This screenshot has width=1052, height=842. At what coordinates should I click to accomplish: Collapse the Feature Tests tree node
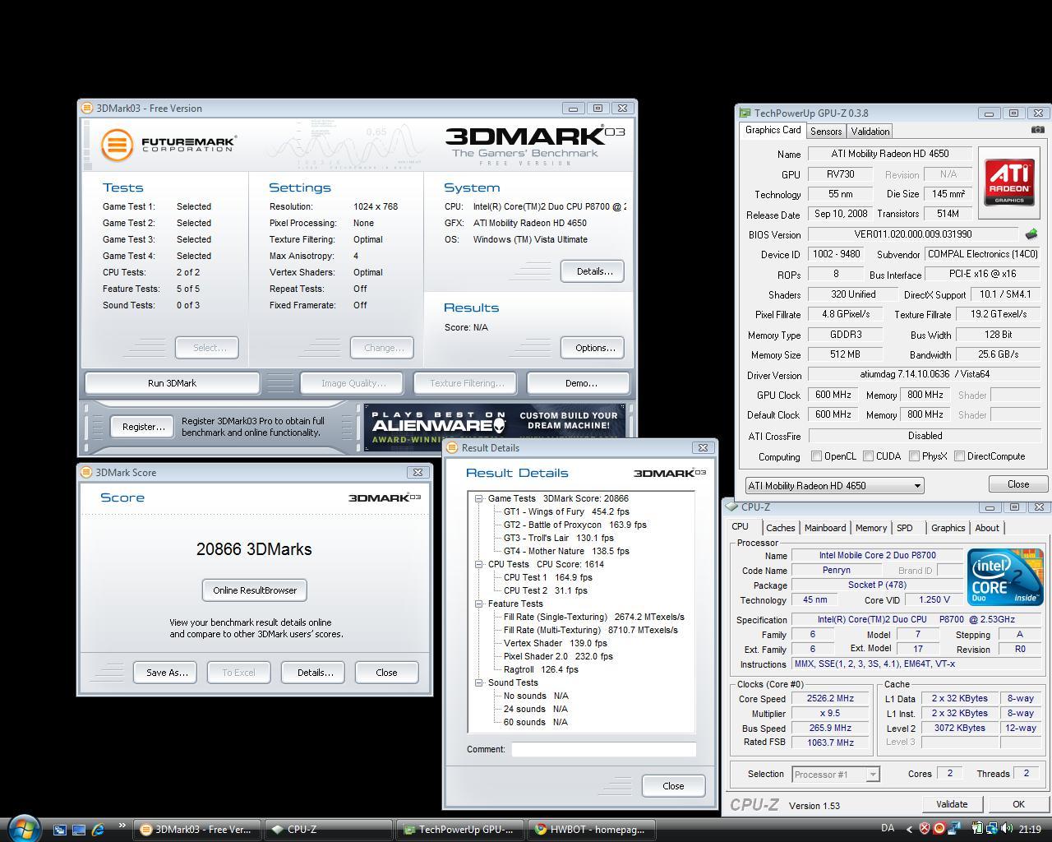478,604
